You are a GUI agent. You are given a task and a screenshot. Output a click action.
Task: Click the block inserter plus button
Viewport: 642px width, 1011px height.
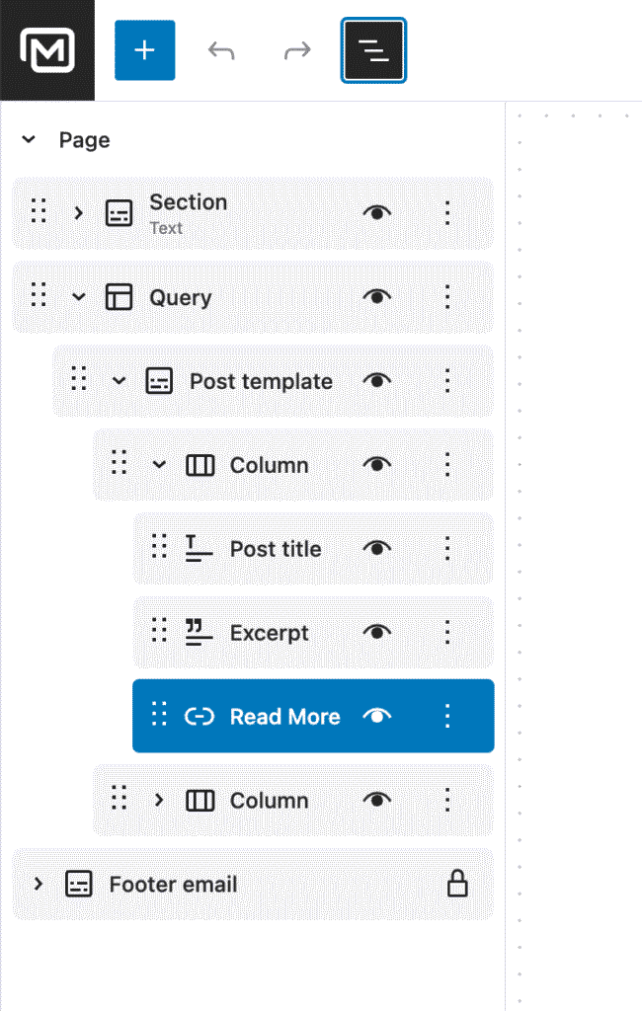coord(145,49)
